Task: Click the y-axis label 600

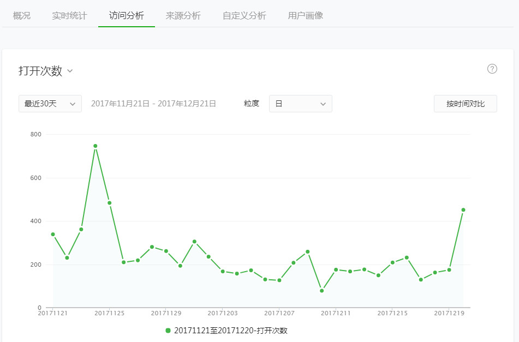Action: pos(36,178)
